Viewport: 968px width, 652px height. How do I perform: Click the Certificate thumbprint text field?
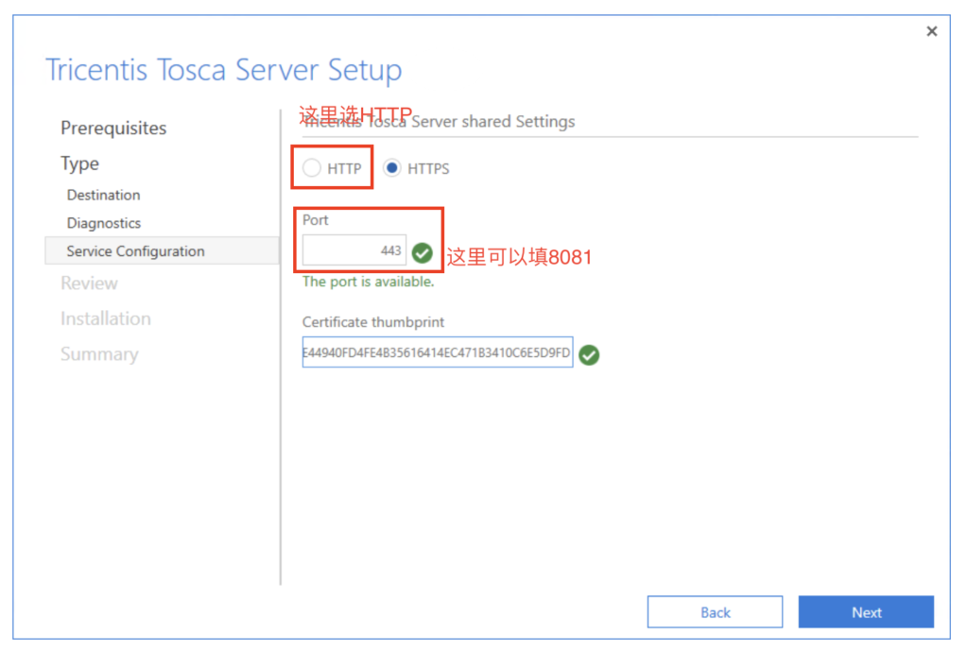pyautogui.click(x=437, y=352)
